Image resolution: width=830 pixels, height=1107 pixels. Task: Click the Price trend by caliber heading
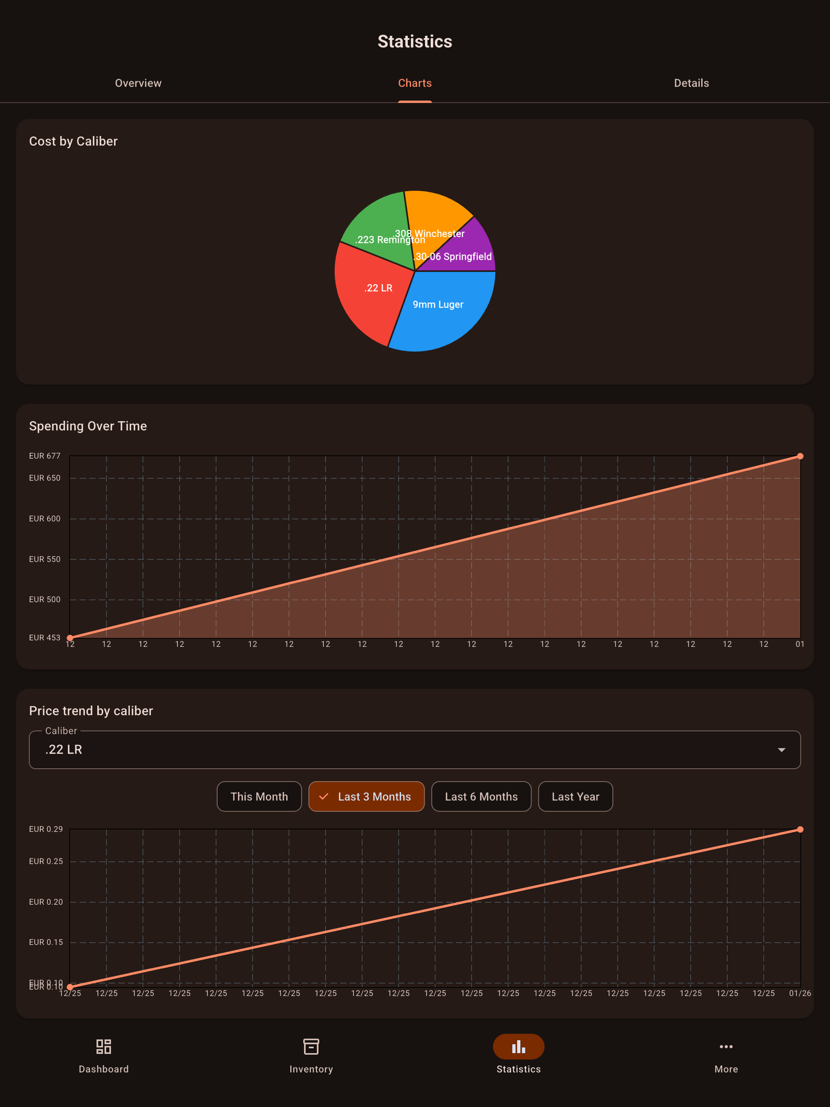(91, 711)
